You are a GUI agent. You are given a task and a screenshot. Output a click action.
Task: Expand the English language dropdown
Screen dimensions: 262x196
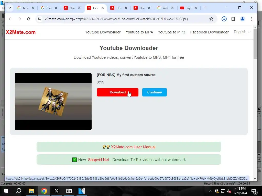pos(242,32)
